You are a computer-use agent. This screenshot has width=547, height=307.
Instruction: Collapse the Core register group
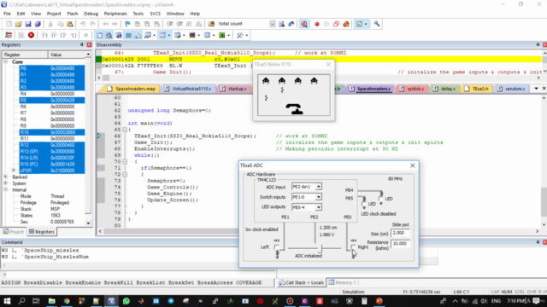pos(6,62)
